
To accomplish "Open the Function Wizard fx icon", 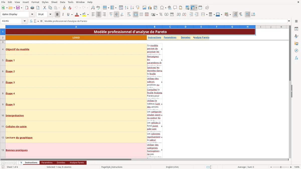I will pos(31,21).
